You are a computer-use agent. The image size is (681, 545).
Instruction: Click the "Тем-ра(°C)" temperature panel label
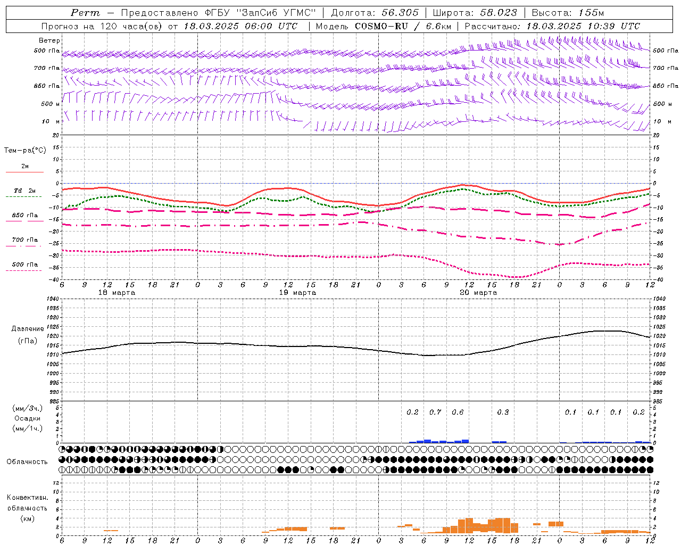click(x=24, y=151)
